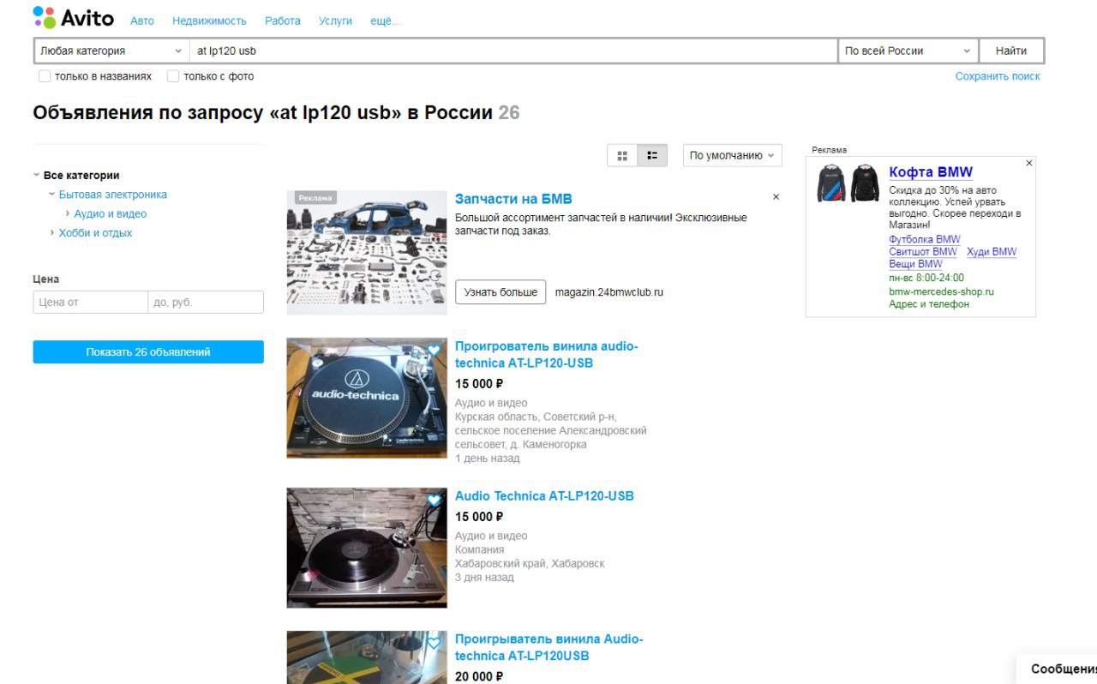Image resolution: width=1097 pixels, height=684 pixels.
Task: Focus the 'до, руб.' price field
Action: tap(206, 302)
